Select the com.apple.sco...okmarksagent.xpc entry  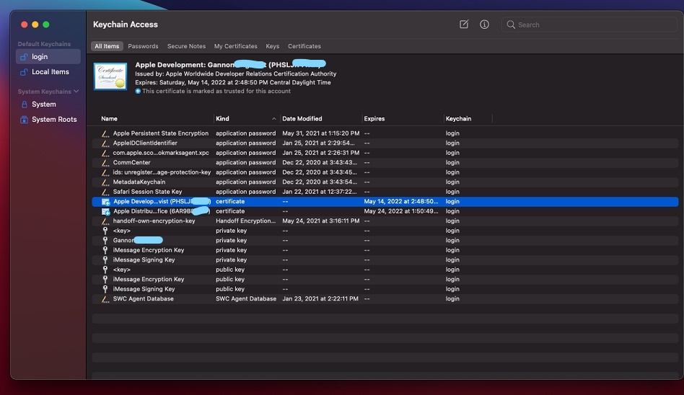click(385, 153)
